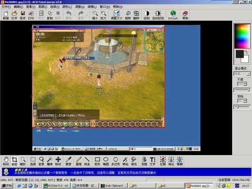
Task: Open the blend mode (混合模式) dropdown
Action: (x=242, y=74)
